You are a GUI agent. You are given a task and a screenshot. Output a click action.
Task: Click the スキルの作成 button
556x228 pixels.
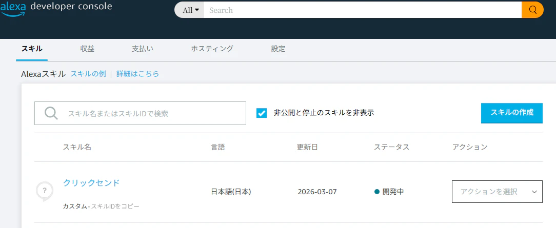click(512, 113)
